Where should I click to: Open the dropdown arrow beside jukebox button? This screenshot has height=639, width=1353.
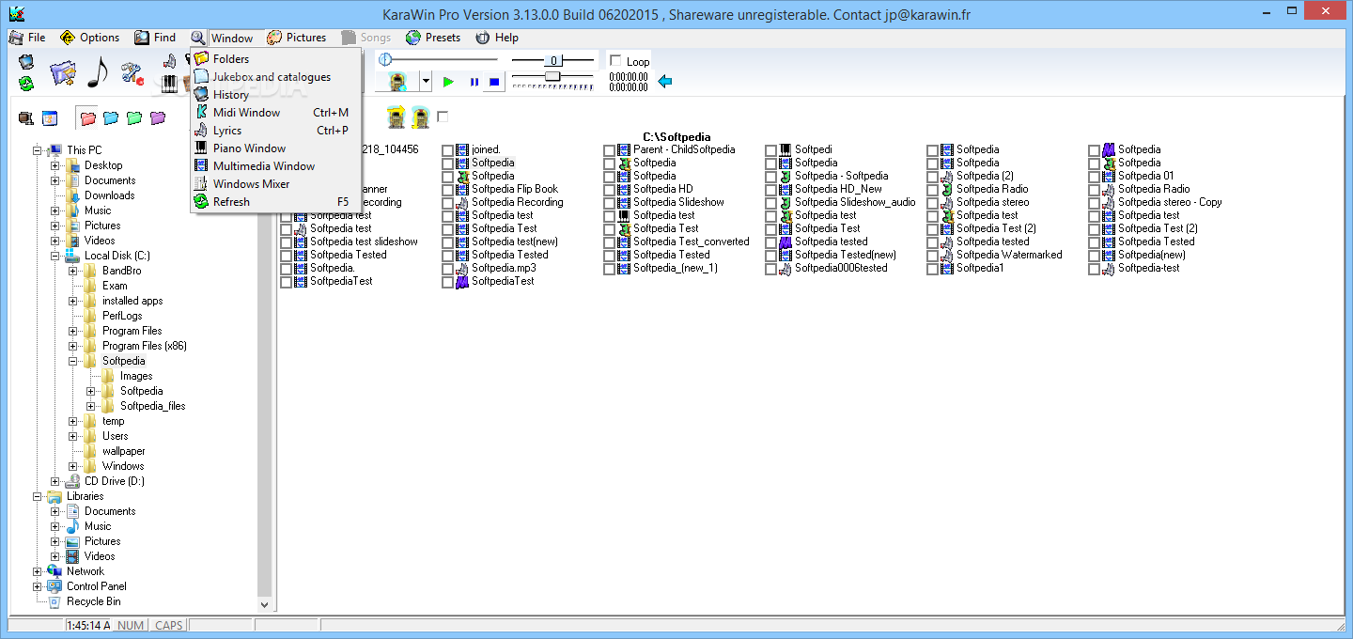[x=426, y=82]
